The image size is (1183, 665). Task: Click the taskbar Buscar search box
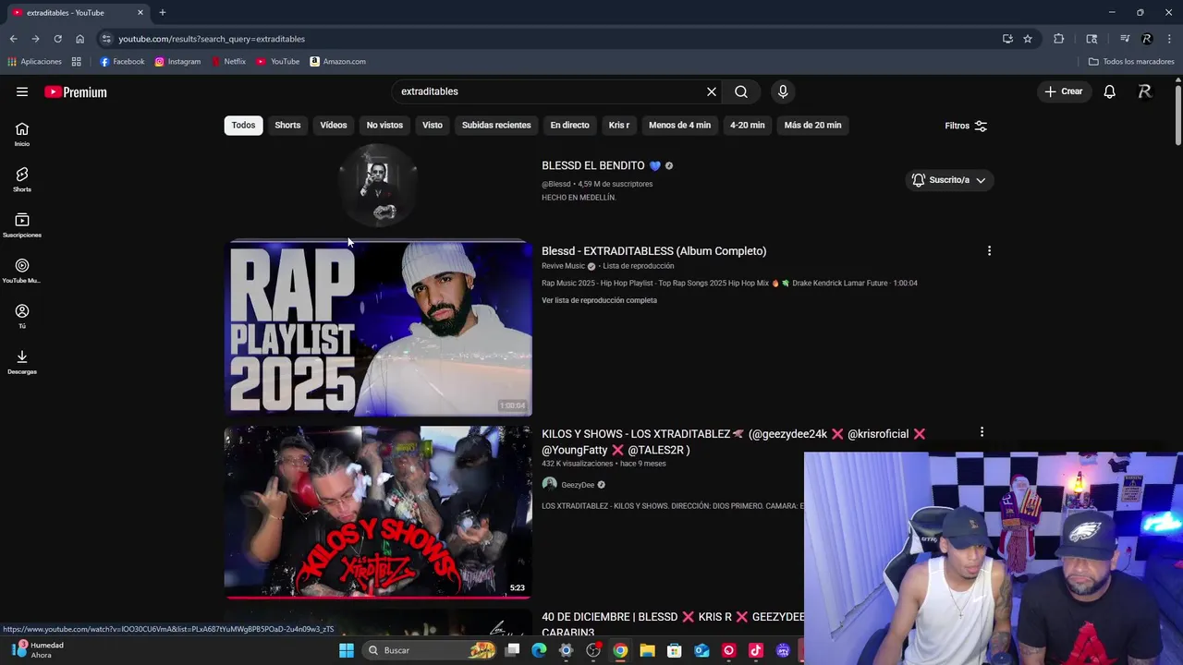(431, 650)
